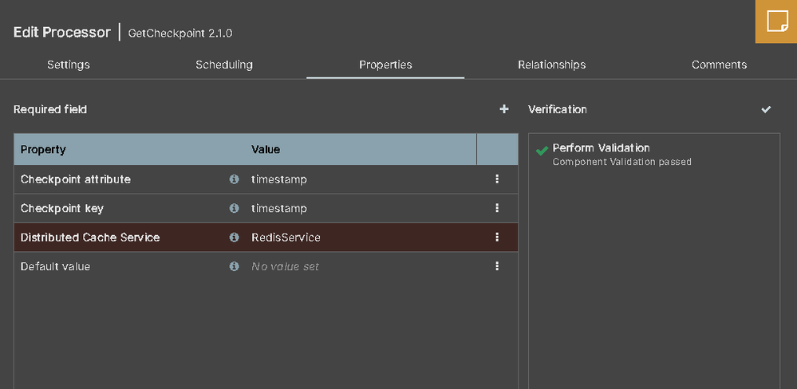The width and height of the screenshot is (797, 389).
Task: Select the Properties tab
Action: click(x=385, y=65)
